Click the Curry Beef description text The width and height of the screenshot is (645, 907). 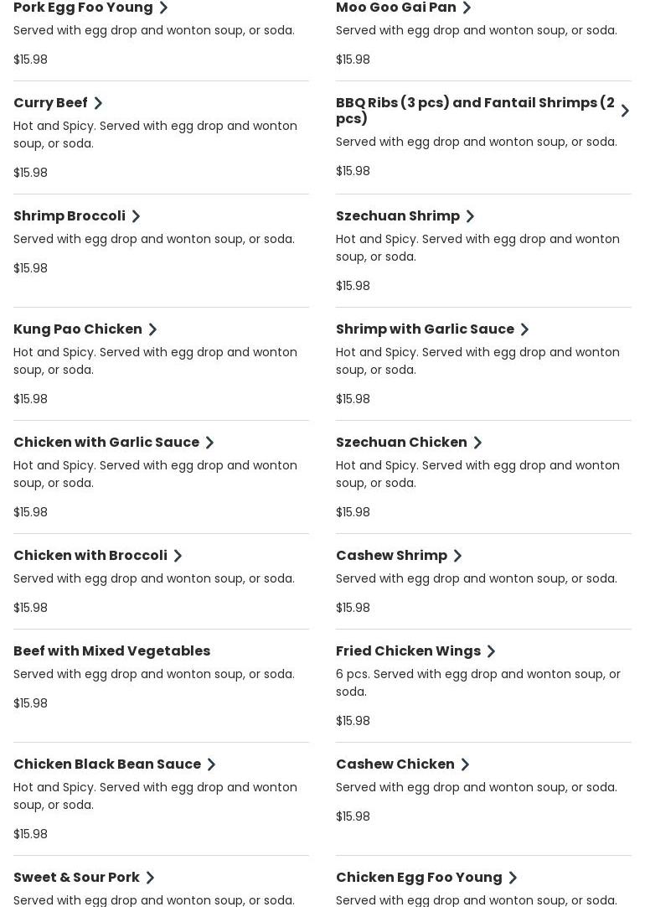[x=155, y=134]
